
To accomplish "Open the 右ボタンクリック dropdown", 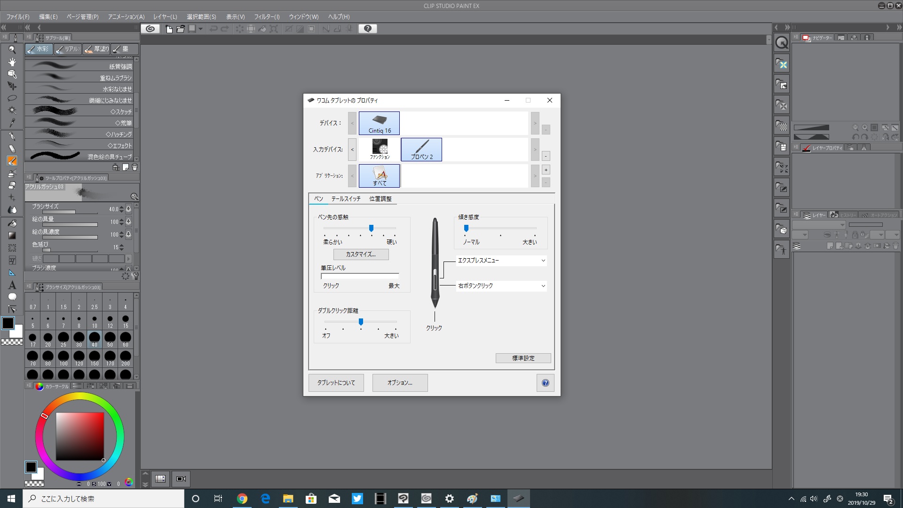I will 543,286.
